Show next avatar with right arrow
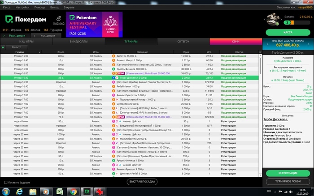The height and width of the screenshot is (196, 314). click(x=281, y=19)
